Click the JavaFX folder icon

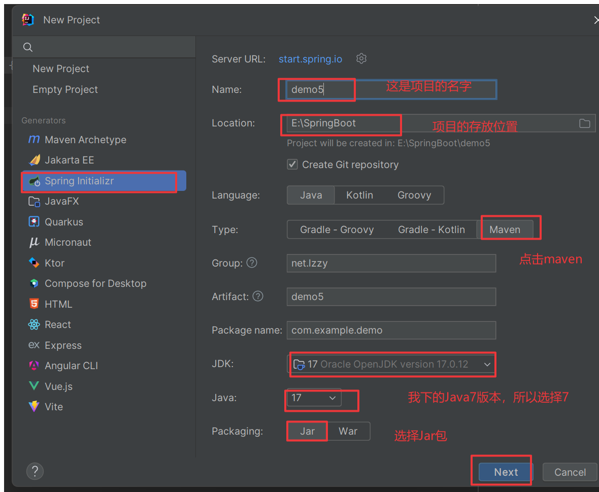click(35, 201)
